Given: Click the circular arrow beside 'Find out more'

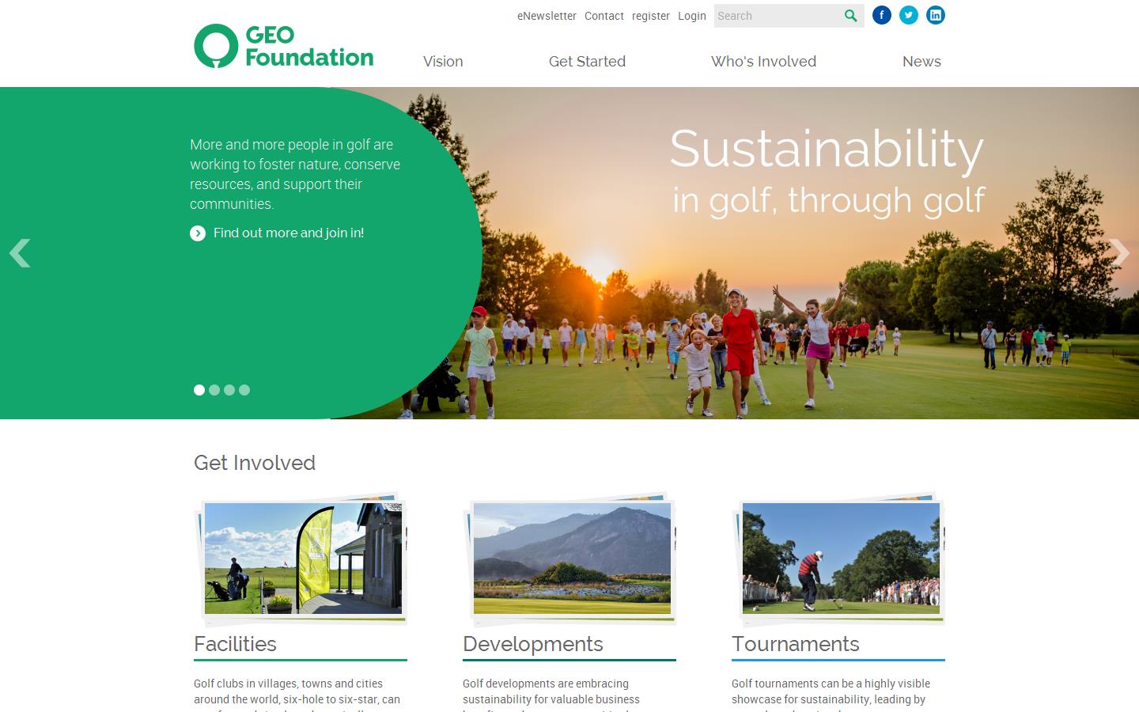Looking at the screenshot, I should (198, 233).
